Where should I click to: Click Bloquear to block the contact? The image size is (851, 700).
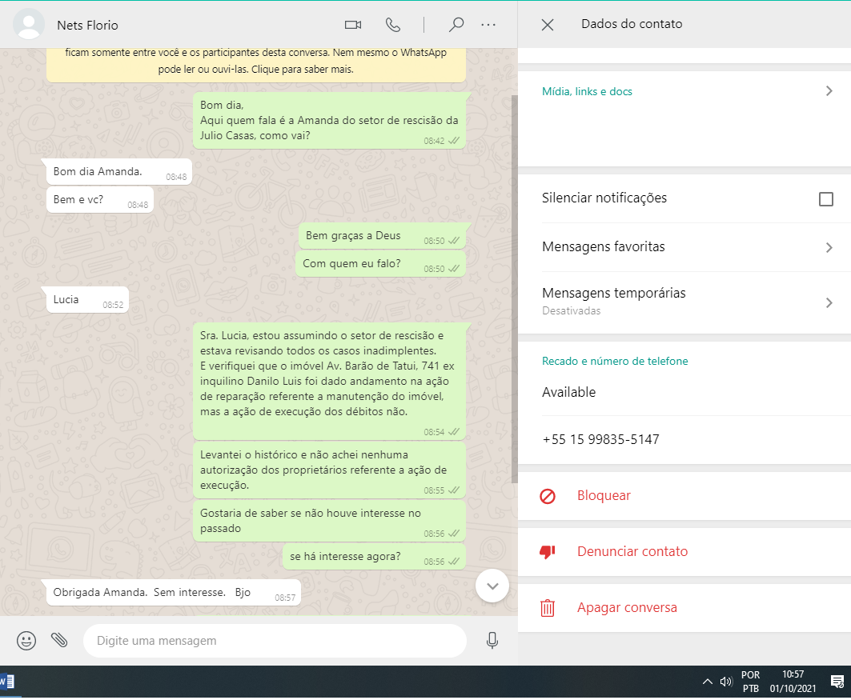[604, 496]
